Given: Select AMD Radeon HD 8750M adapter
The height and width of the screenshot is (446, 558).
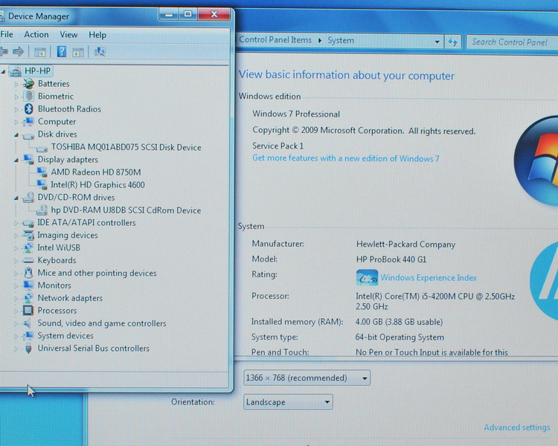Looking at the screenshot, I should [x=96, y=172].
